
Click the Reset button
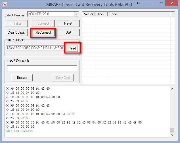(68, 23)
